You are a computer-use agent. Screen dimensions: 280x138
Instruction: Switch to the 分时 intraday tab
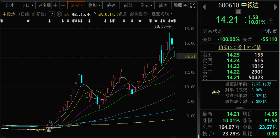tap(9, 5)
